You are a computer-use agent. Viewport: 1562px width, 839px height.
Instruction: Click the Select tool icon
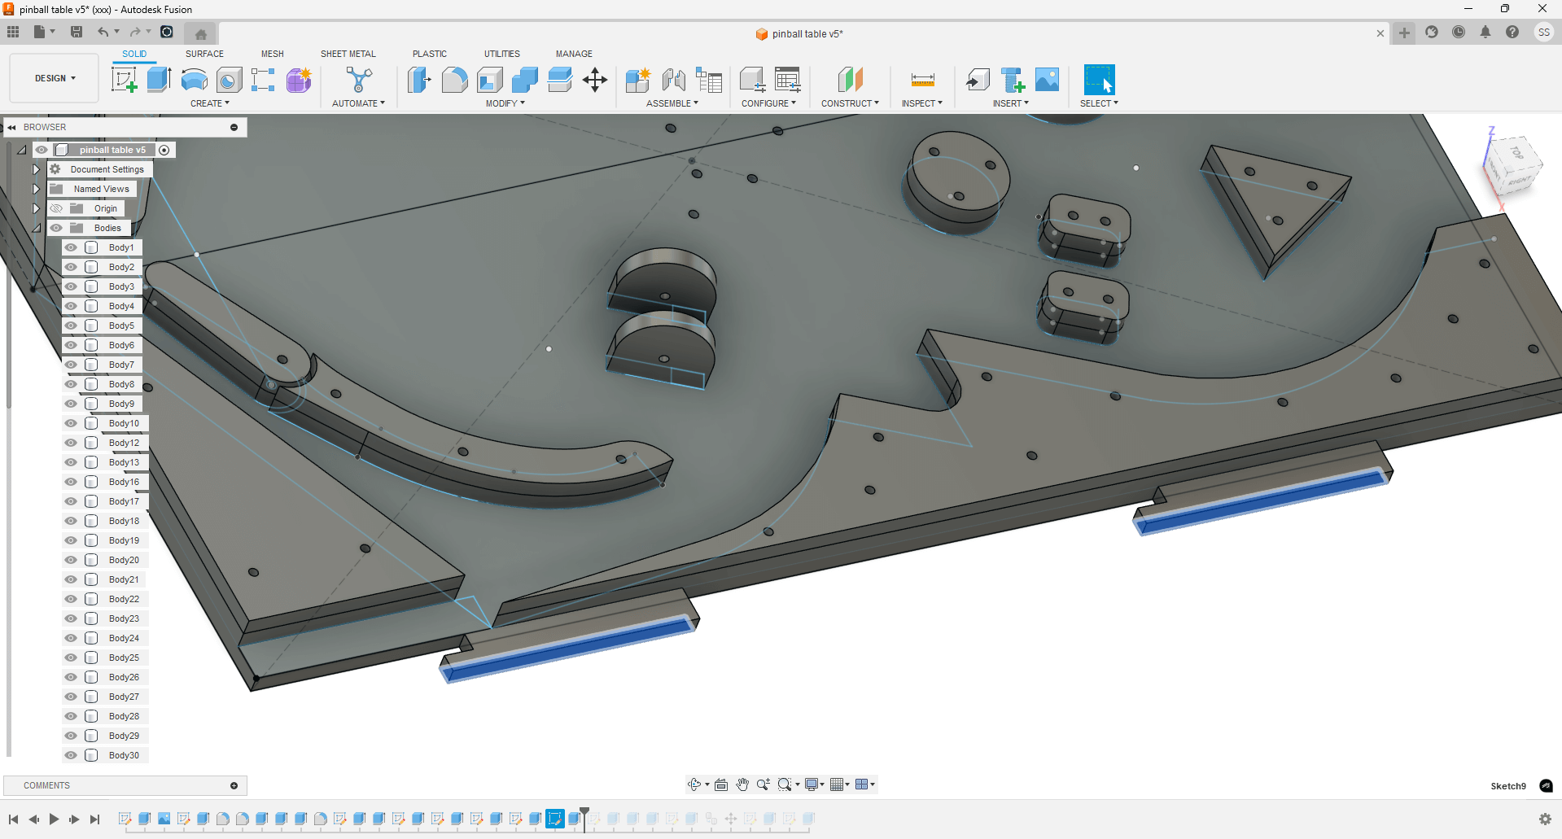(x=1099, y=80)
